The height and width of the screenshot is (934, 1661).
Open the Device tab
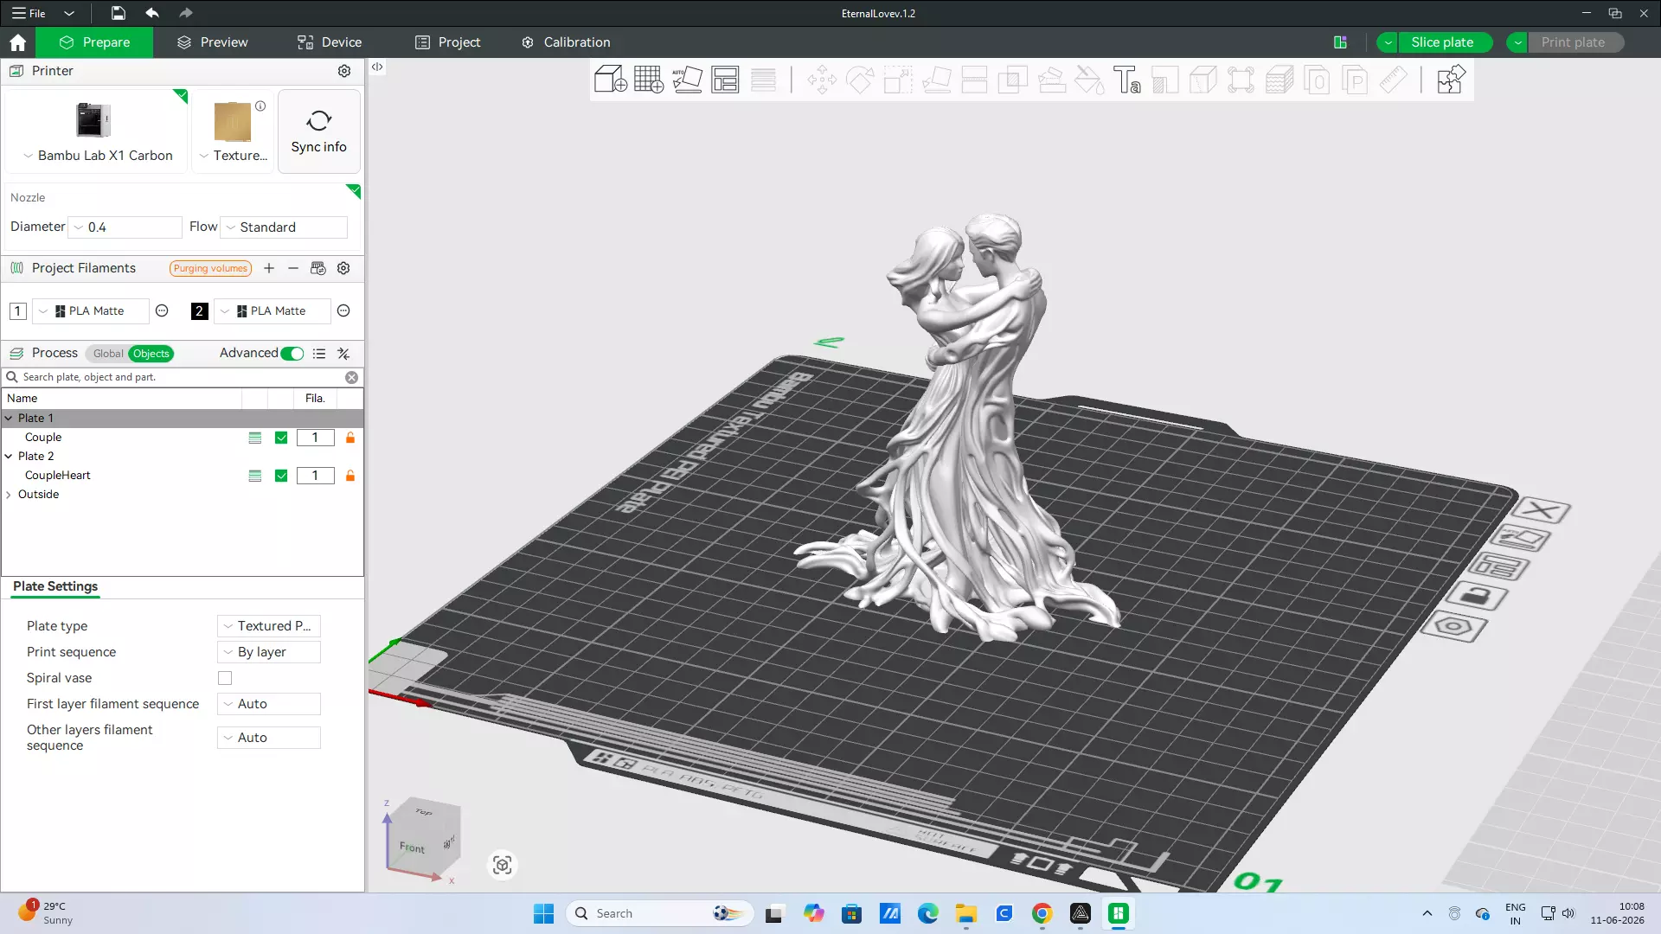click(x=329, y=42)
